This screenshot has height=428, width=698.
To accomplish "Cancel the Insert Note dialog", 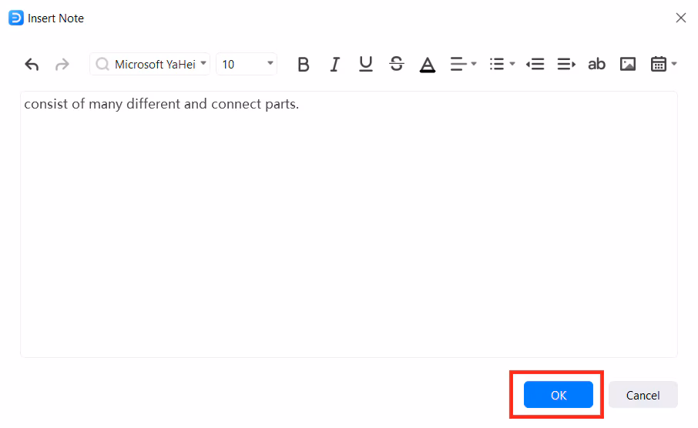I will [x=643, y=395].
